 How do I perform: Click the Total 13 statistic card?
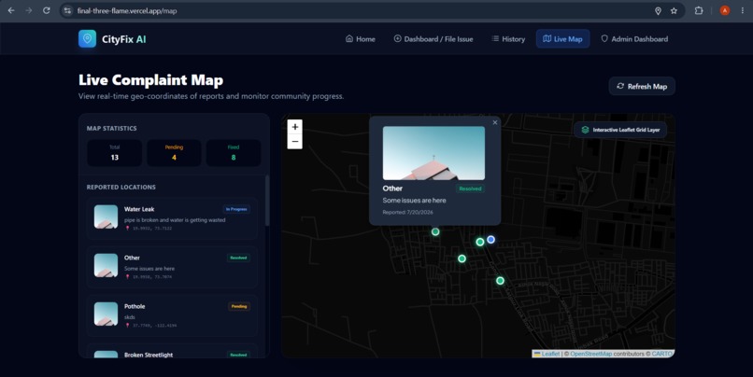[x=114, y=153]
